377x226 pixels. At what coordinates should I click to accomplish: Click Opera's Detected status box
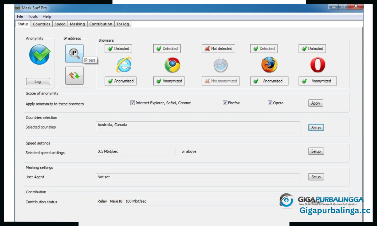pos(312,49)
